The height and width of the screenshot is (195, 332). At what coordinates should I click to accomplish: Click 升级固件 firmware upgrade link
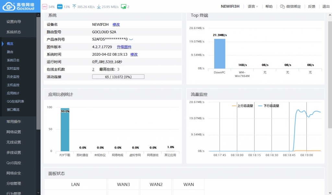click(x=124, y=47)
